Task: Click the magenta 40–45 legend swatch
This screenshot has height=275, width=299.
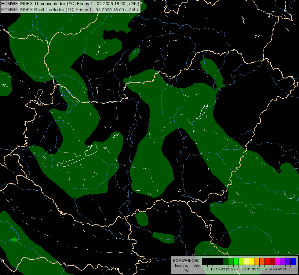Action: 278,261
